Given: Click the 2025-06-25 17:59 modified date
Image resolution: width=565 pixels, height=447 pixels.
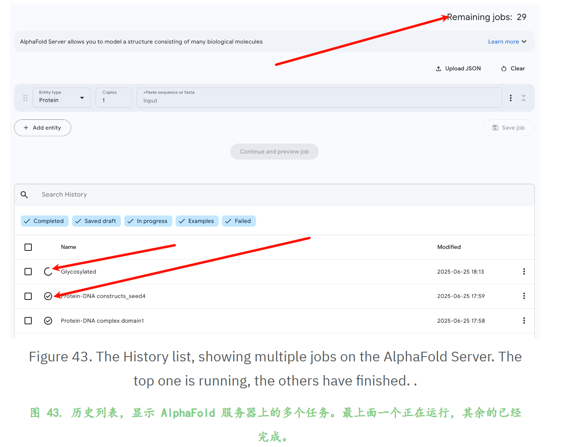Looking at the screenshot, I should coord(461,296).
